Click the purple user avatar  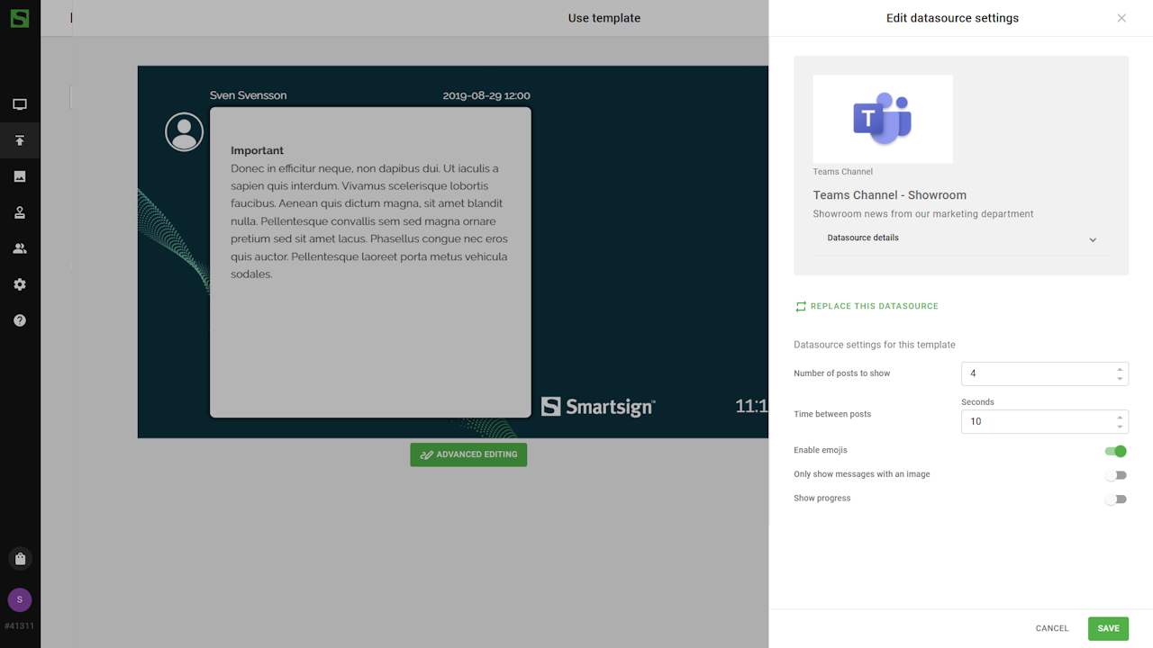[20, 600]
